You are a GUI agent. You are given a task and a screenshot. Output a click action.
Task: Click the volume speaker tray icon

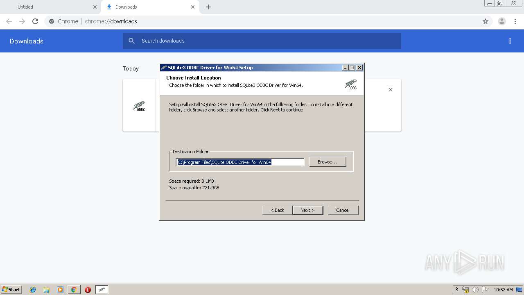tap(475, 290)
